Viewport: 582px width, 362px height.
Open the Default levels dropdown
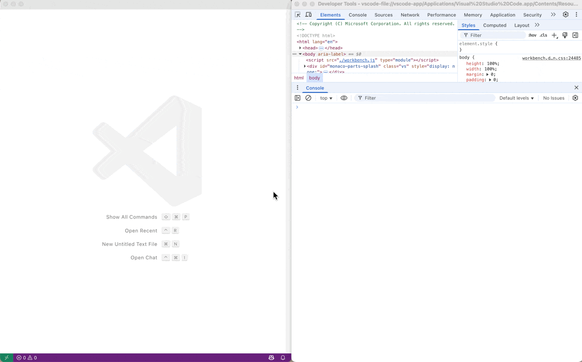pos(517,98)
